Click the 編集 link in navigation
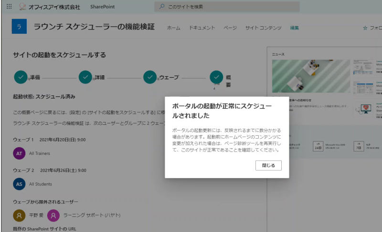 pyautogui.click(x=294, y=28)
